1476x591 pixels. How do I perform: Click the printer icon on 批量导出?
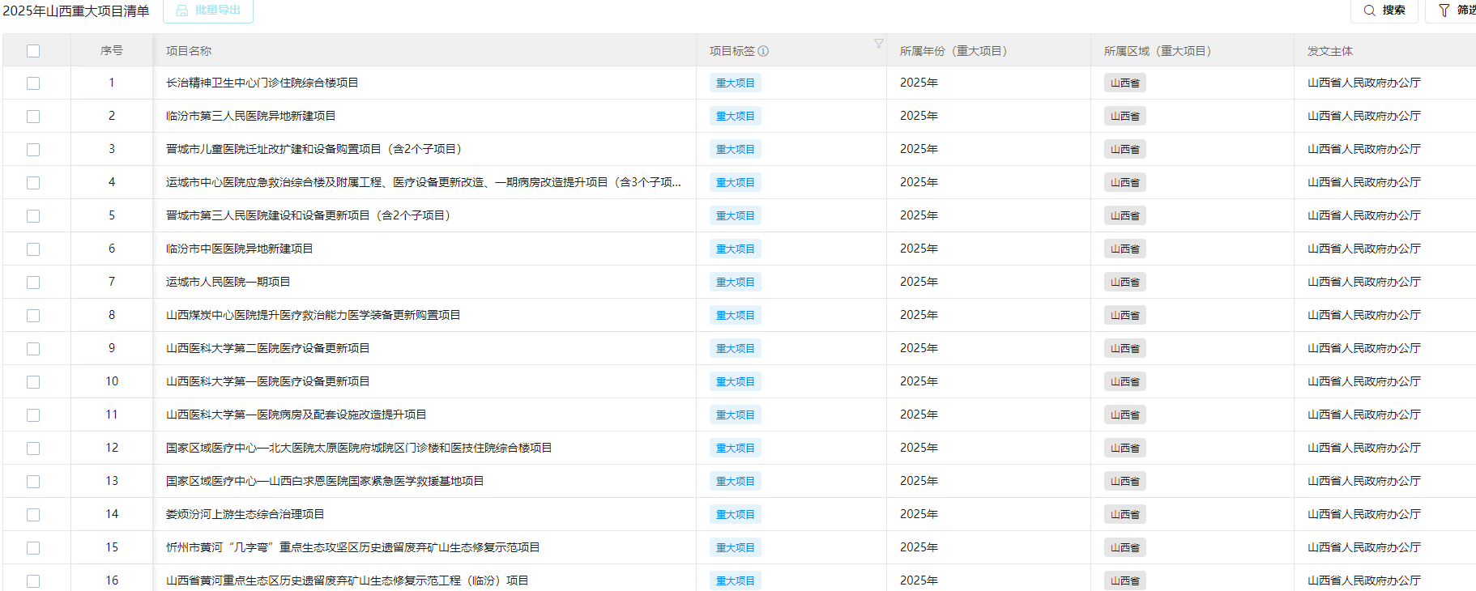(182, 11)
